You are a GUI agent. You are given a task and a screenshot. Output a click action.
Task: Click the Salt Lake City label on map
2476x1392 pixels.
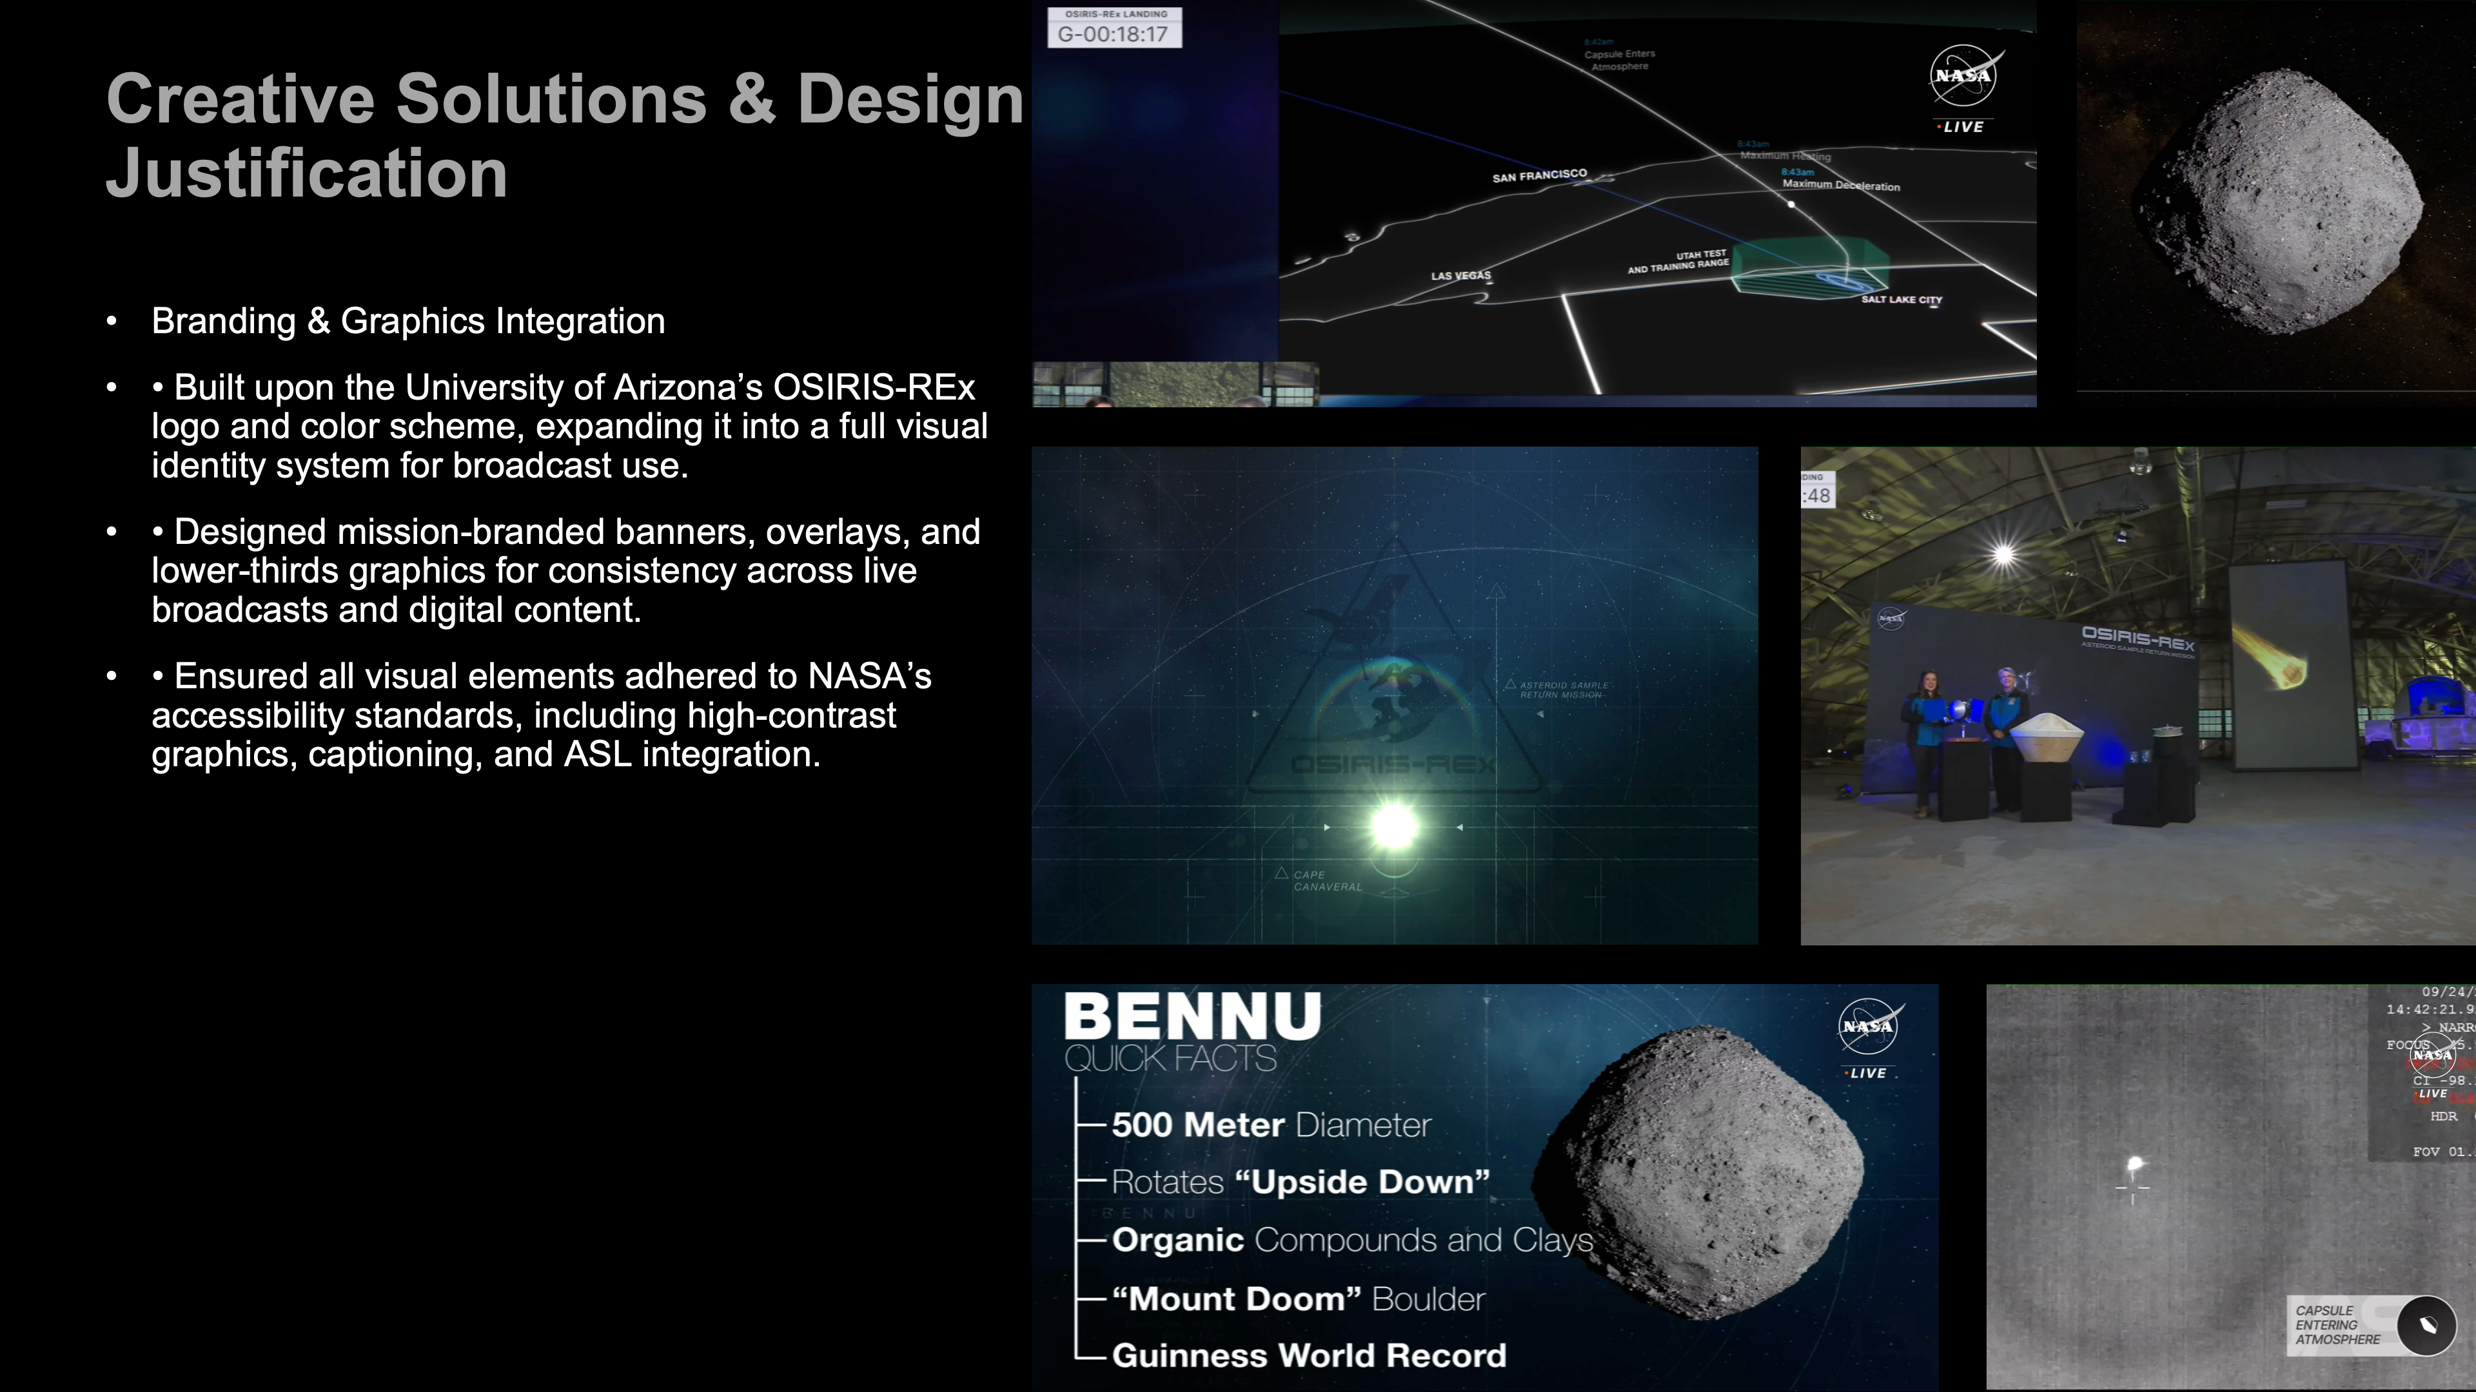[1901, 300]
